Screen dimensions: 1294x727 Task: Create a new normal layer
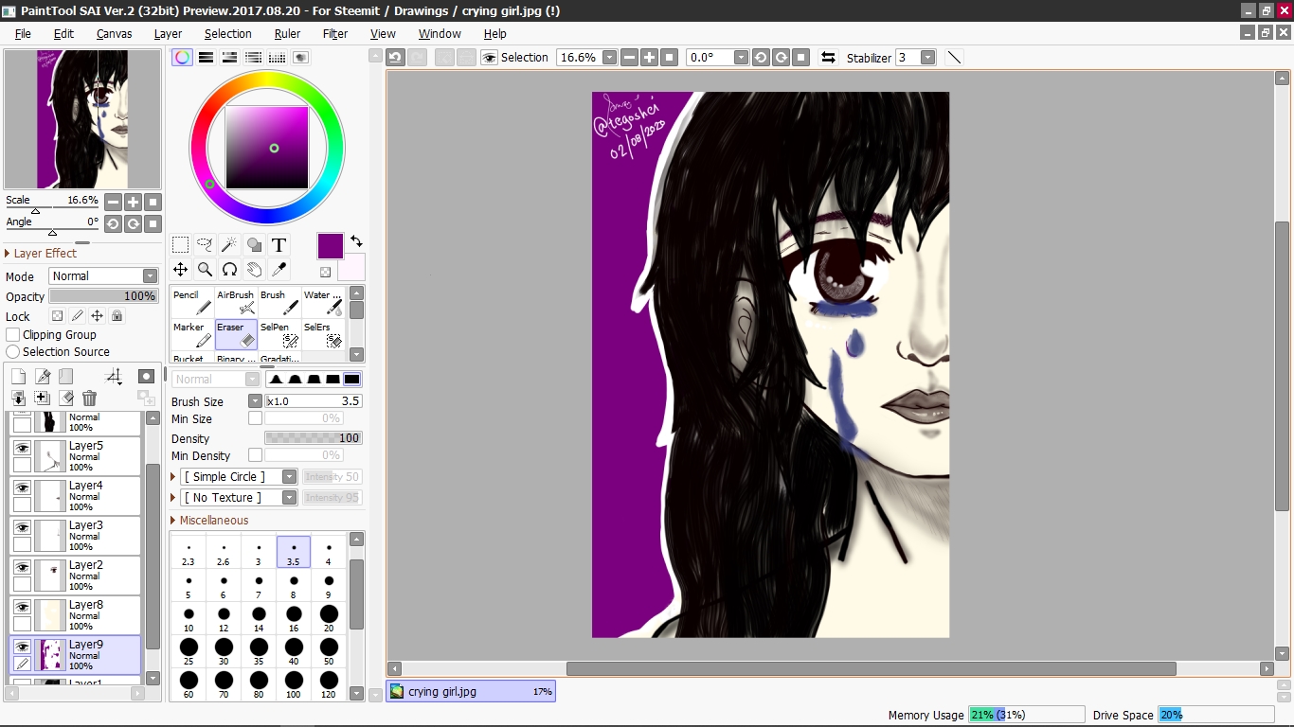[x=18, y=377]
